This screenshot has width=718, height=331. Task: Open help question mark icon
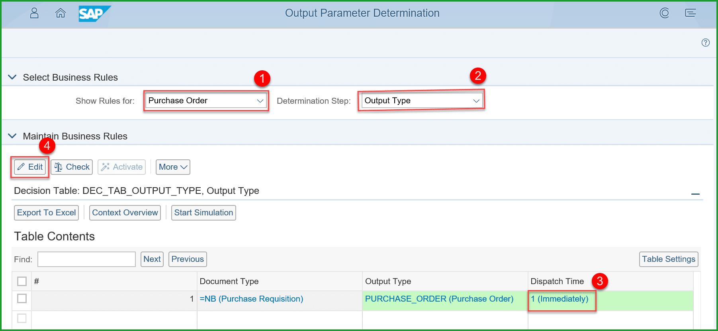coord(705,43)
